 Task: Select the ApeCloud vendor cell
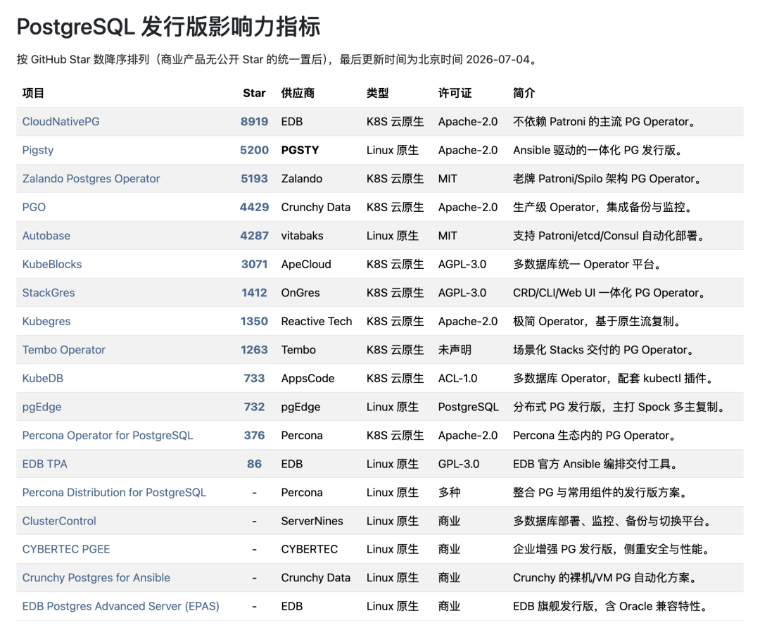point(306,265)
